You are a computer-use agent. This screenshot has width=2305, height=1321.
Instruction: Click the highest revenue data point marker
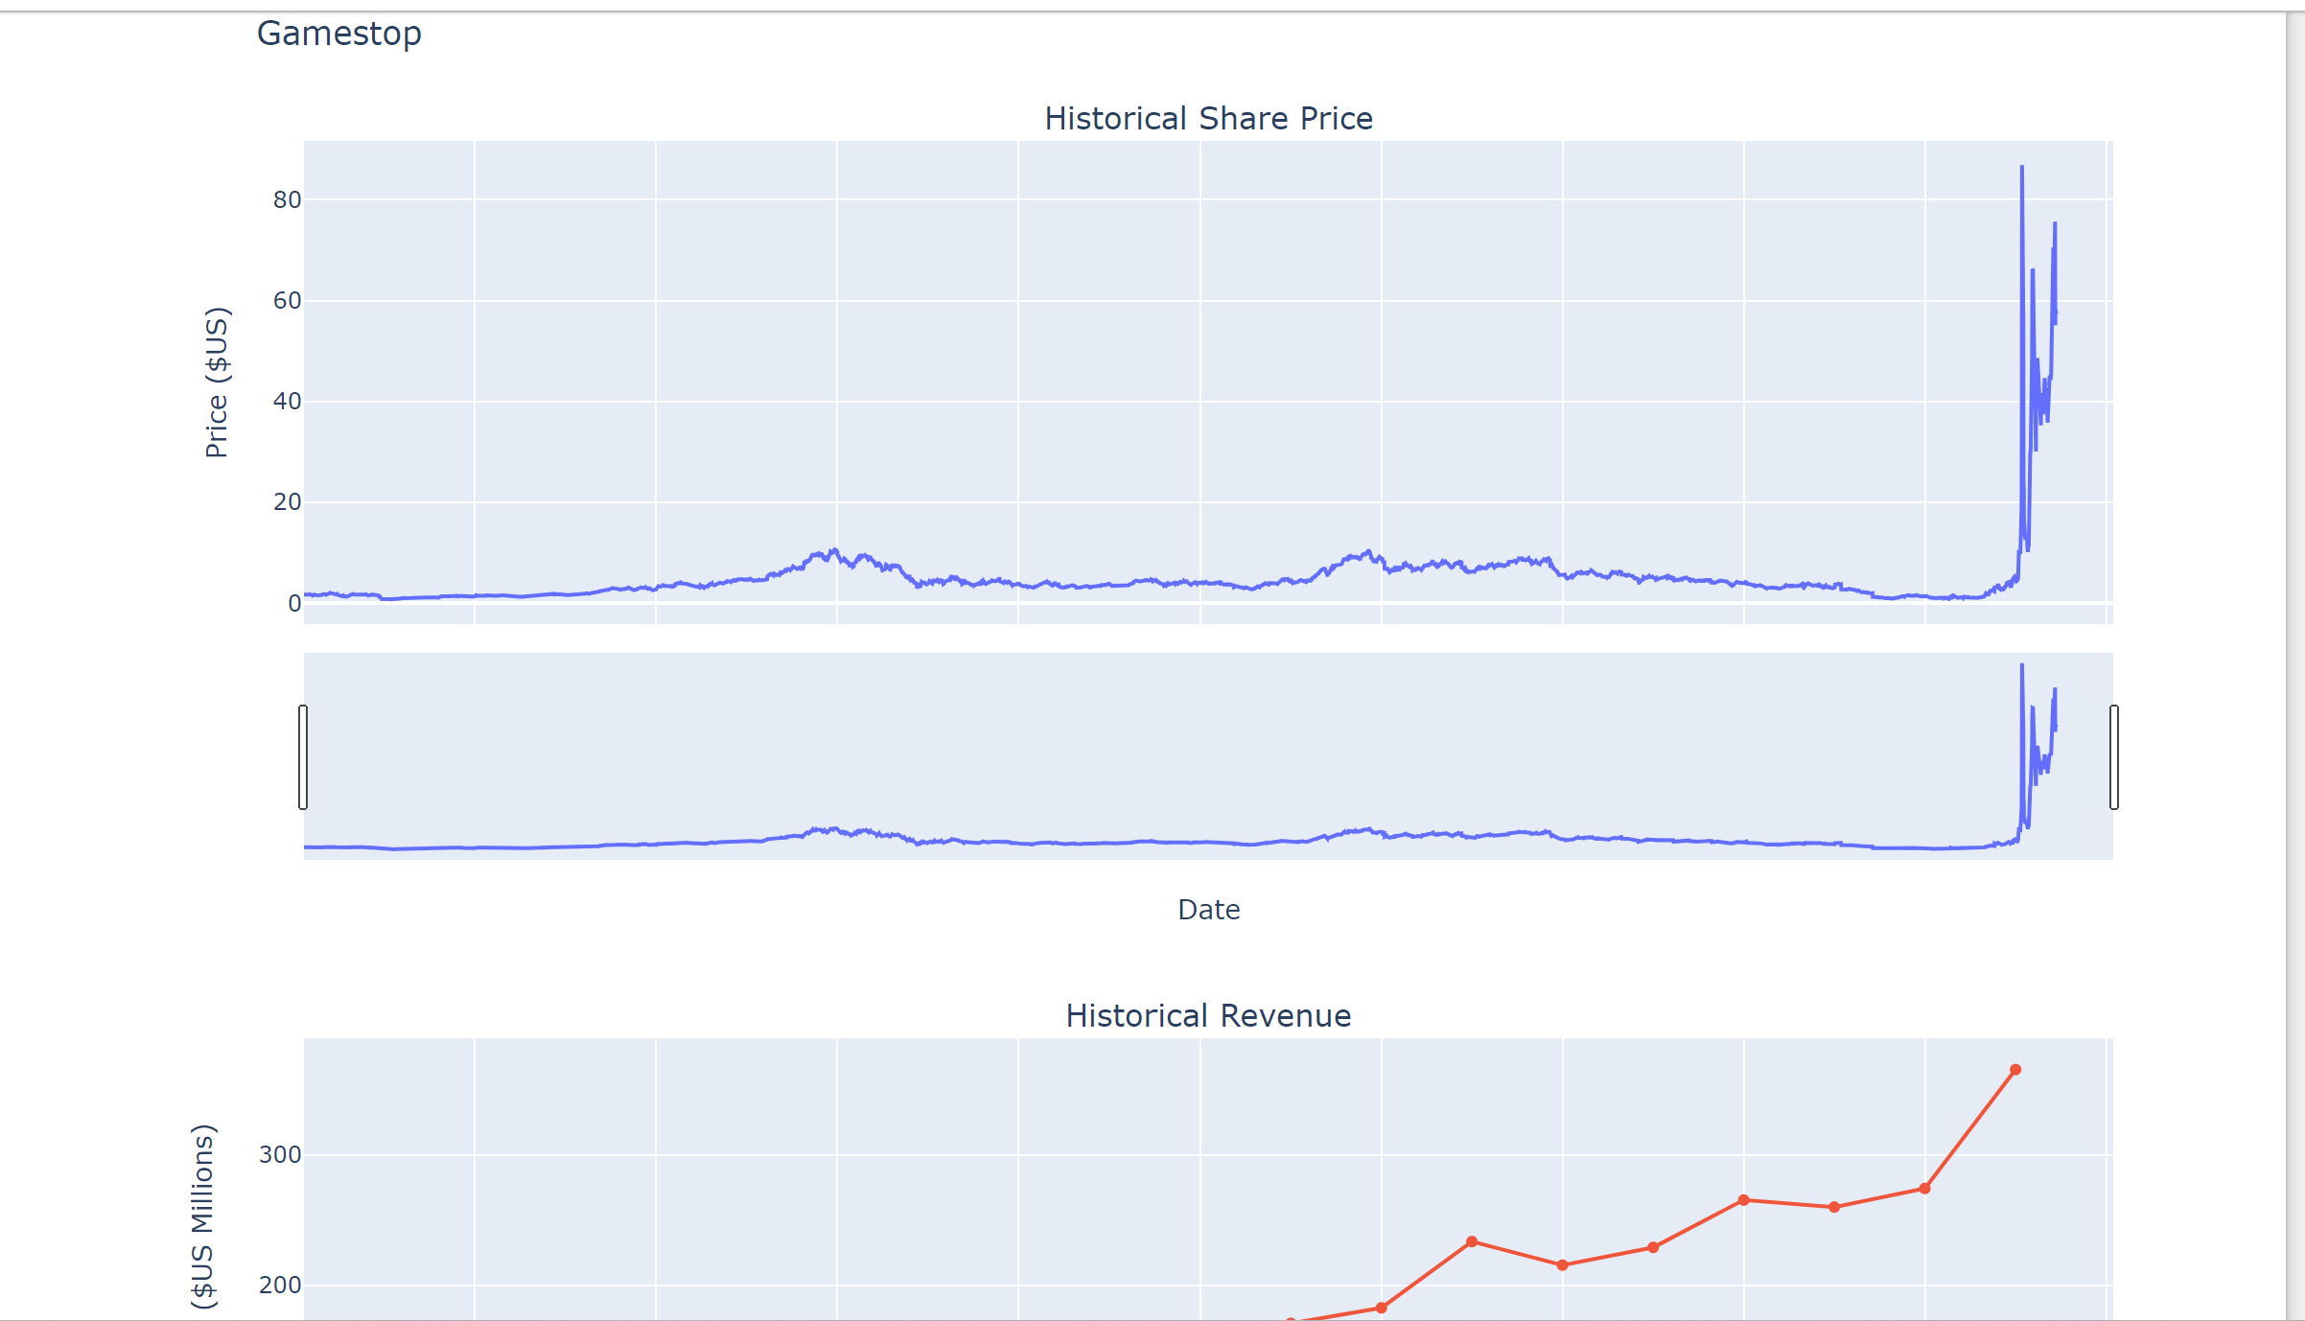(x=2014, y=1070)
